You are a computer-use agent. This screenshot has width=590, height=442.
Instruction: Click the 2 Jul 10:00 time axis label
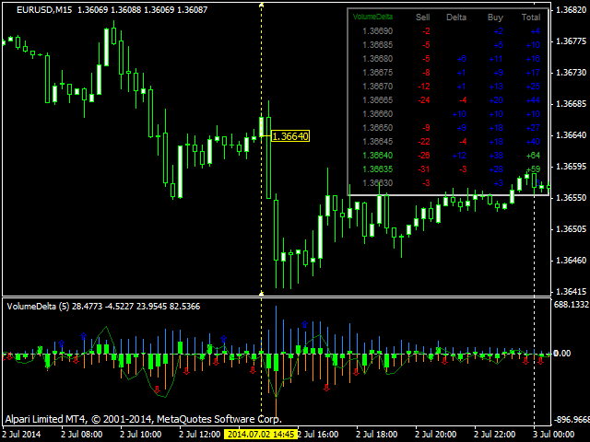coord(140,435)
